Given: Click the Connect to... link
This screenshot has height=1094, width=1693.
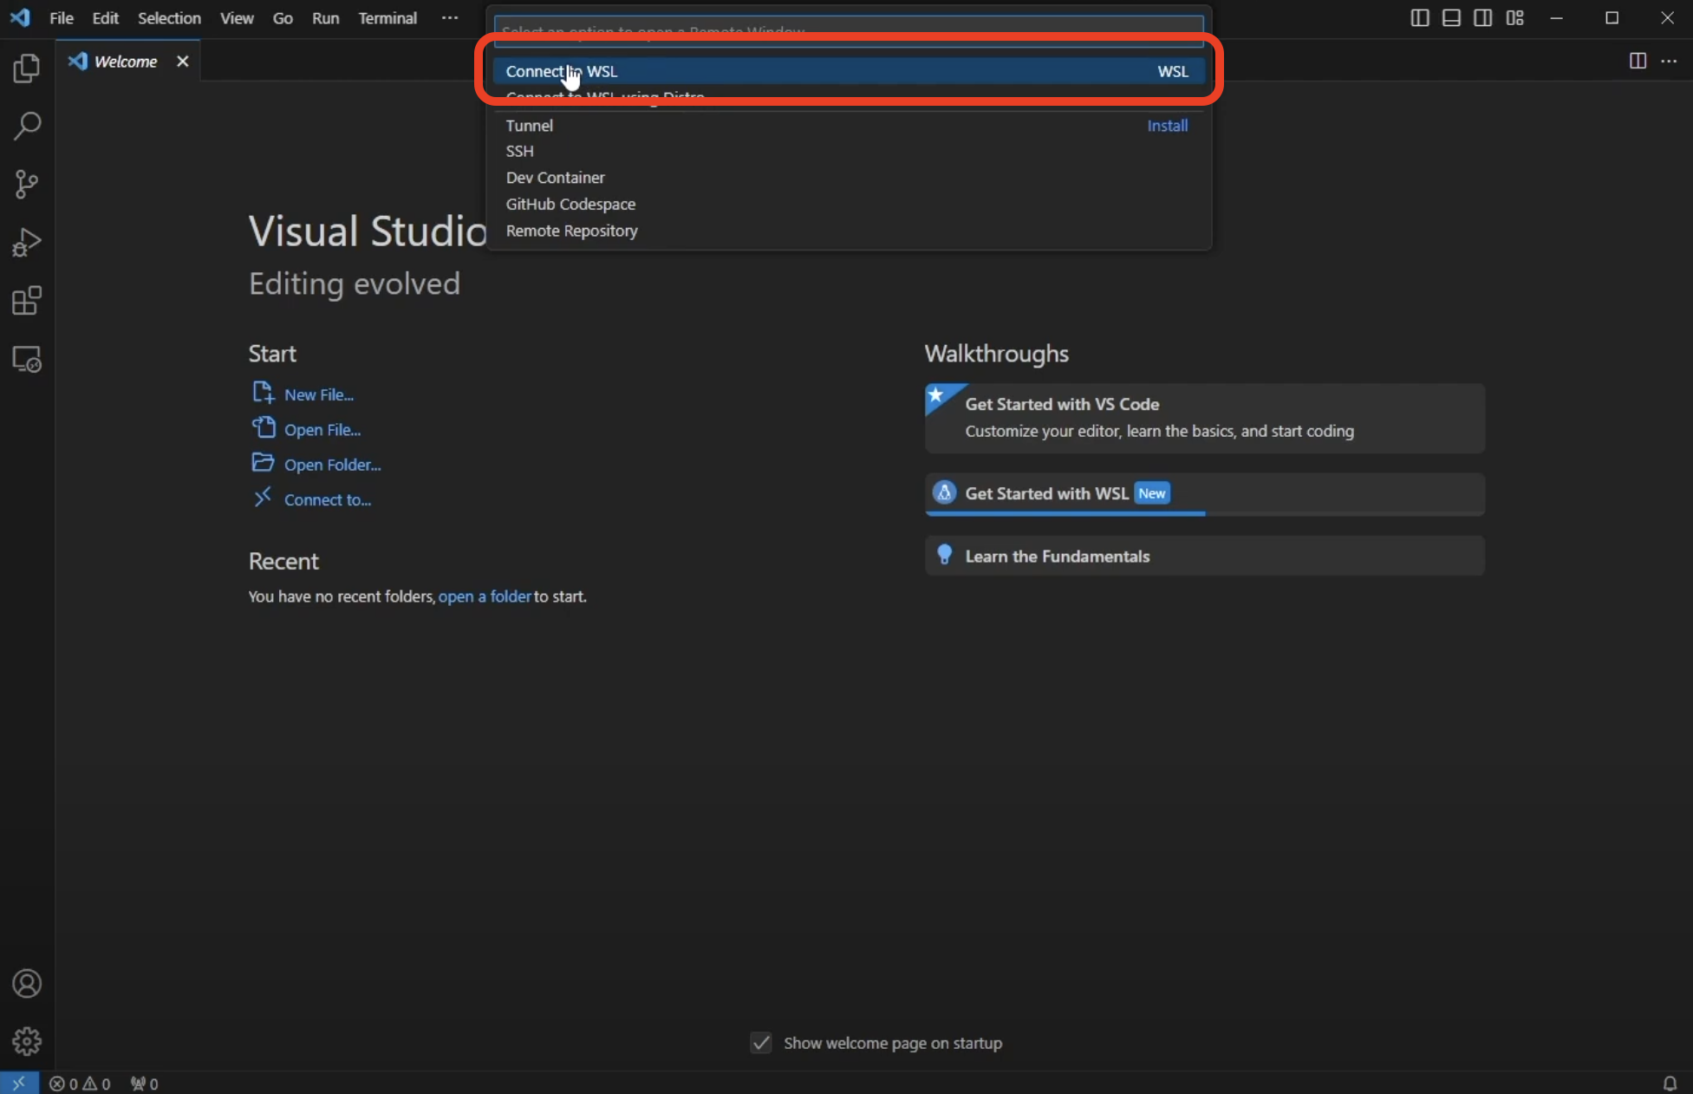Looking at the screenshot, I should coord(328,500).
